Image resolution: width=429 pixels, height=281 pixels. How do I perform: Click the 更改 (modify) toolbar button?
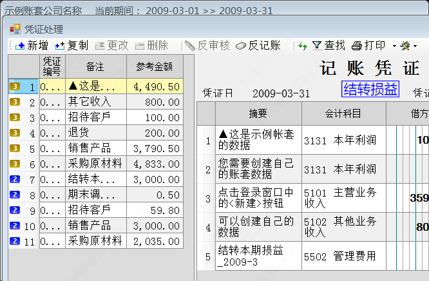111,46
